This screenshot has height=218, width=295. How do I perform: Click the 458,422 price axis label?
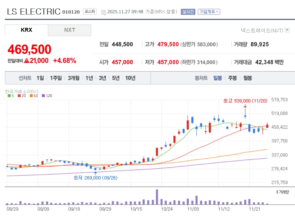pos(279,127)
